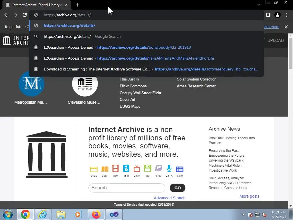293x220 pixels.
Task: Click the audio speaker icon (15M)
Action: [x=126, y=168]
